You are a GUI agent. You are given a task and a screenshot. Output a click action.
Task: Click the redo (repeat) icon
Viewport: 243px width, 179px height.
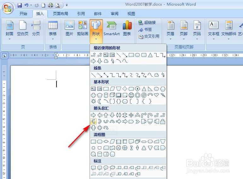[37, 5]
